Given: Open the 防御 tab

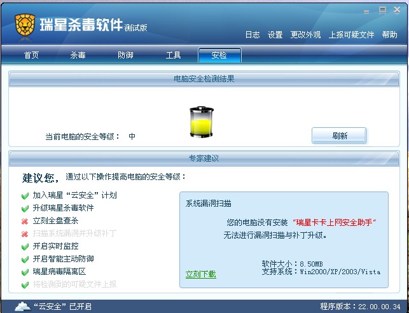Looking at the screenshot, I should [125, 55].
